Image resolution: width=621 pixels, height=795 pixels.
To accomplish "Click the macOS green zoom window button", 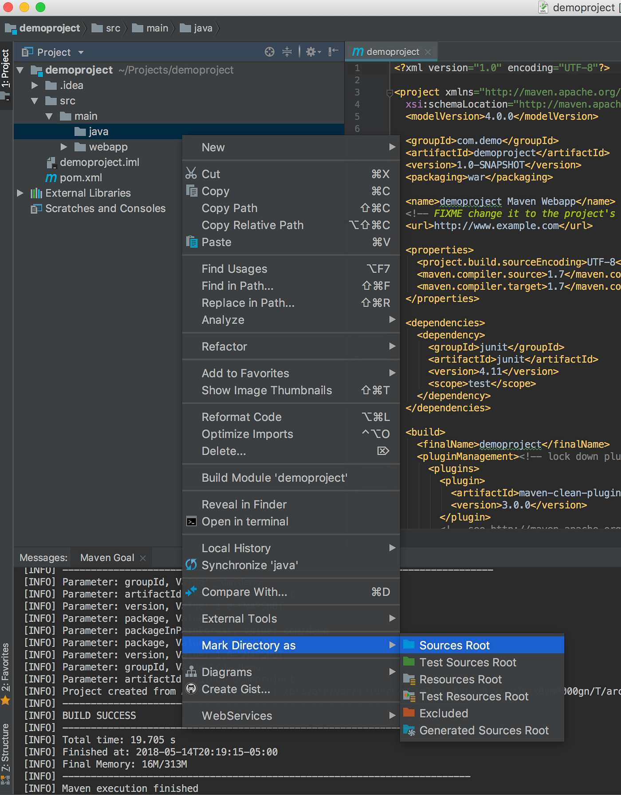I will (x=40, y=7).
